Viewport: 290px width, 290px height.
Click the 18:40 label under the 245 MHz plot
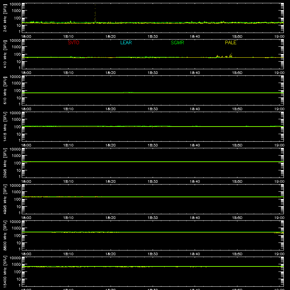(x=195, y=37)
